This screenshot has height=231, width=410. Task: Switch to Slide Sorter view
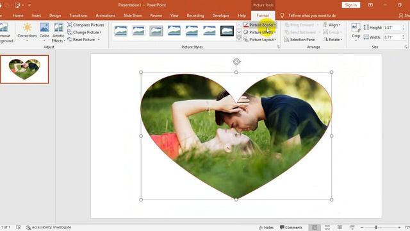tap(327, 227)
